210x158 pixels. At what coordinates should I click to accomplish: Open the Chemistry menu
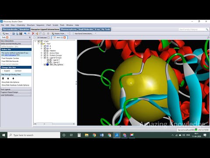coord(21,25)
